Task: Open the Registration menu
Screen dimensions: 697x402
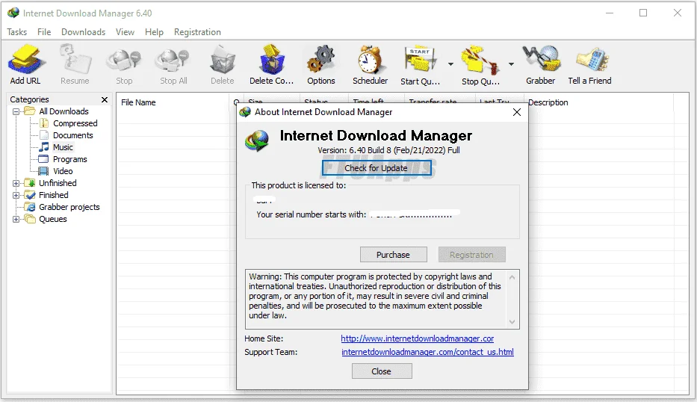Action: click(x=197, y=32)
